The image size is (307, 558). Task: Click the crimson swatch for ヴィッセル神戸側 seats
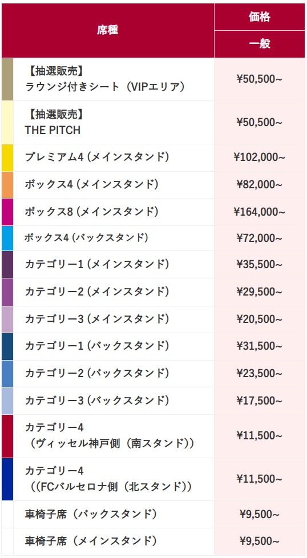[x=7, y=436]
